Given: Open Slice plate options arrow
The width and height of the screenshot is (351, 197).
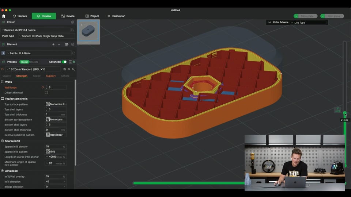Looking at the screenshot, I should 296,16.
